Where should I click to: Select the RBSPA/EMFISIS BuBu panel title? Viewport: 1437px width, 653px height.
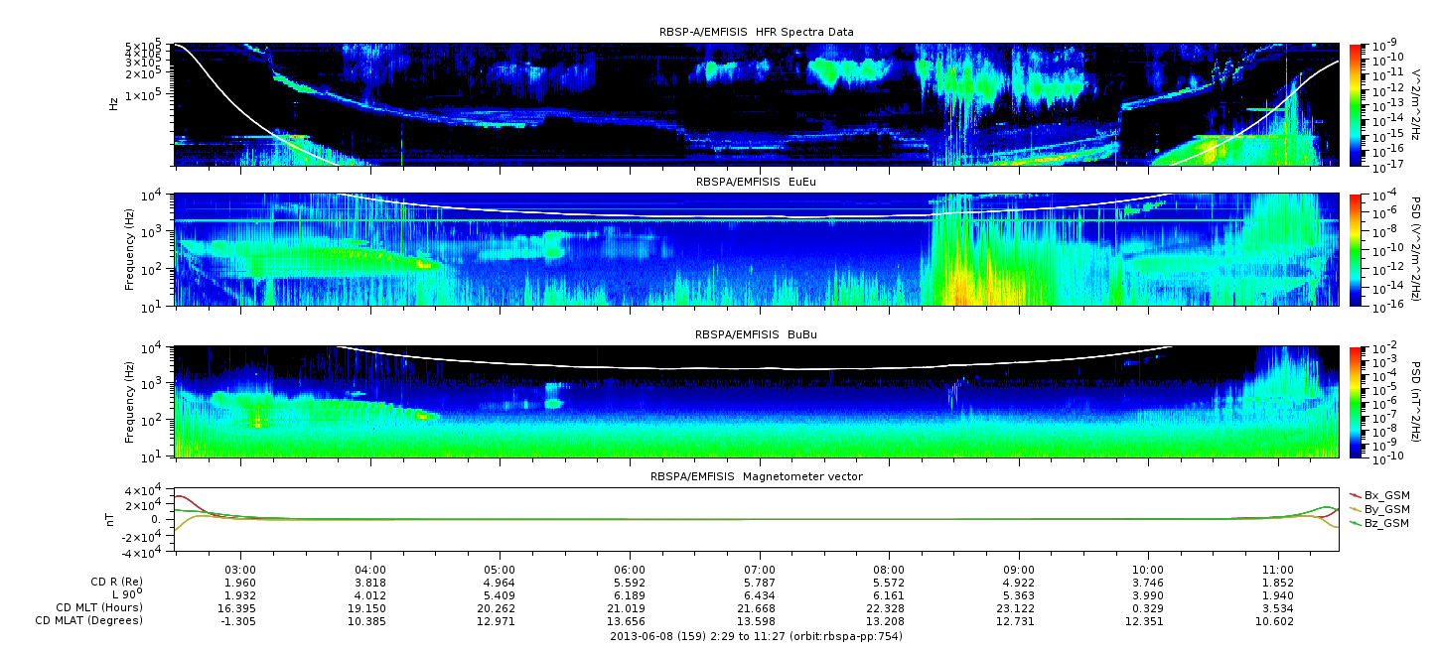pyautogui.click(x=756, y=335)
